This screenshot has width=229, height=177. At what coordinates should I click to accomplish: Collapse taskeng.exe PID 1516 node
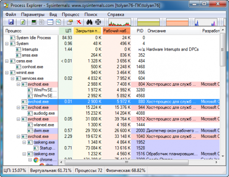(24, 154)
